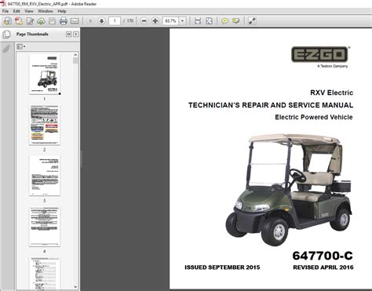Toggle the Attachments paperclip panel
372x291 pixels.
point(6,49)
